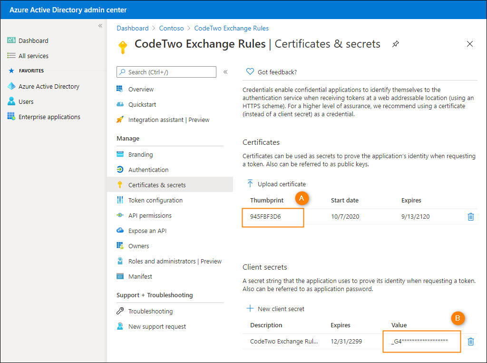
Task: Pin the CodeTwo Exchange Rules blade
Action: [395, 43]
